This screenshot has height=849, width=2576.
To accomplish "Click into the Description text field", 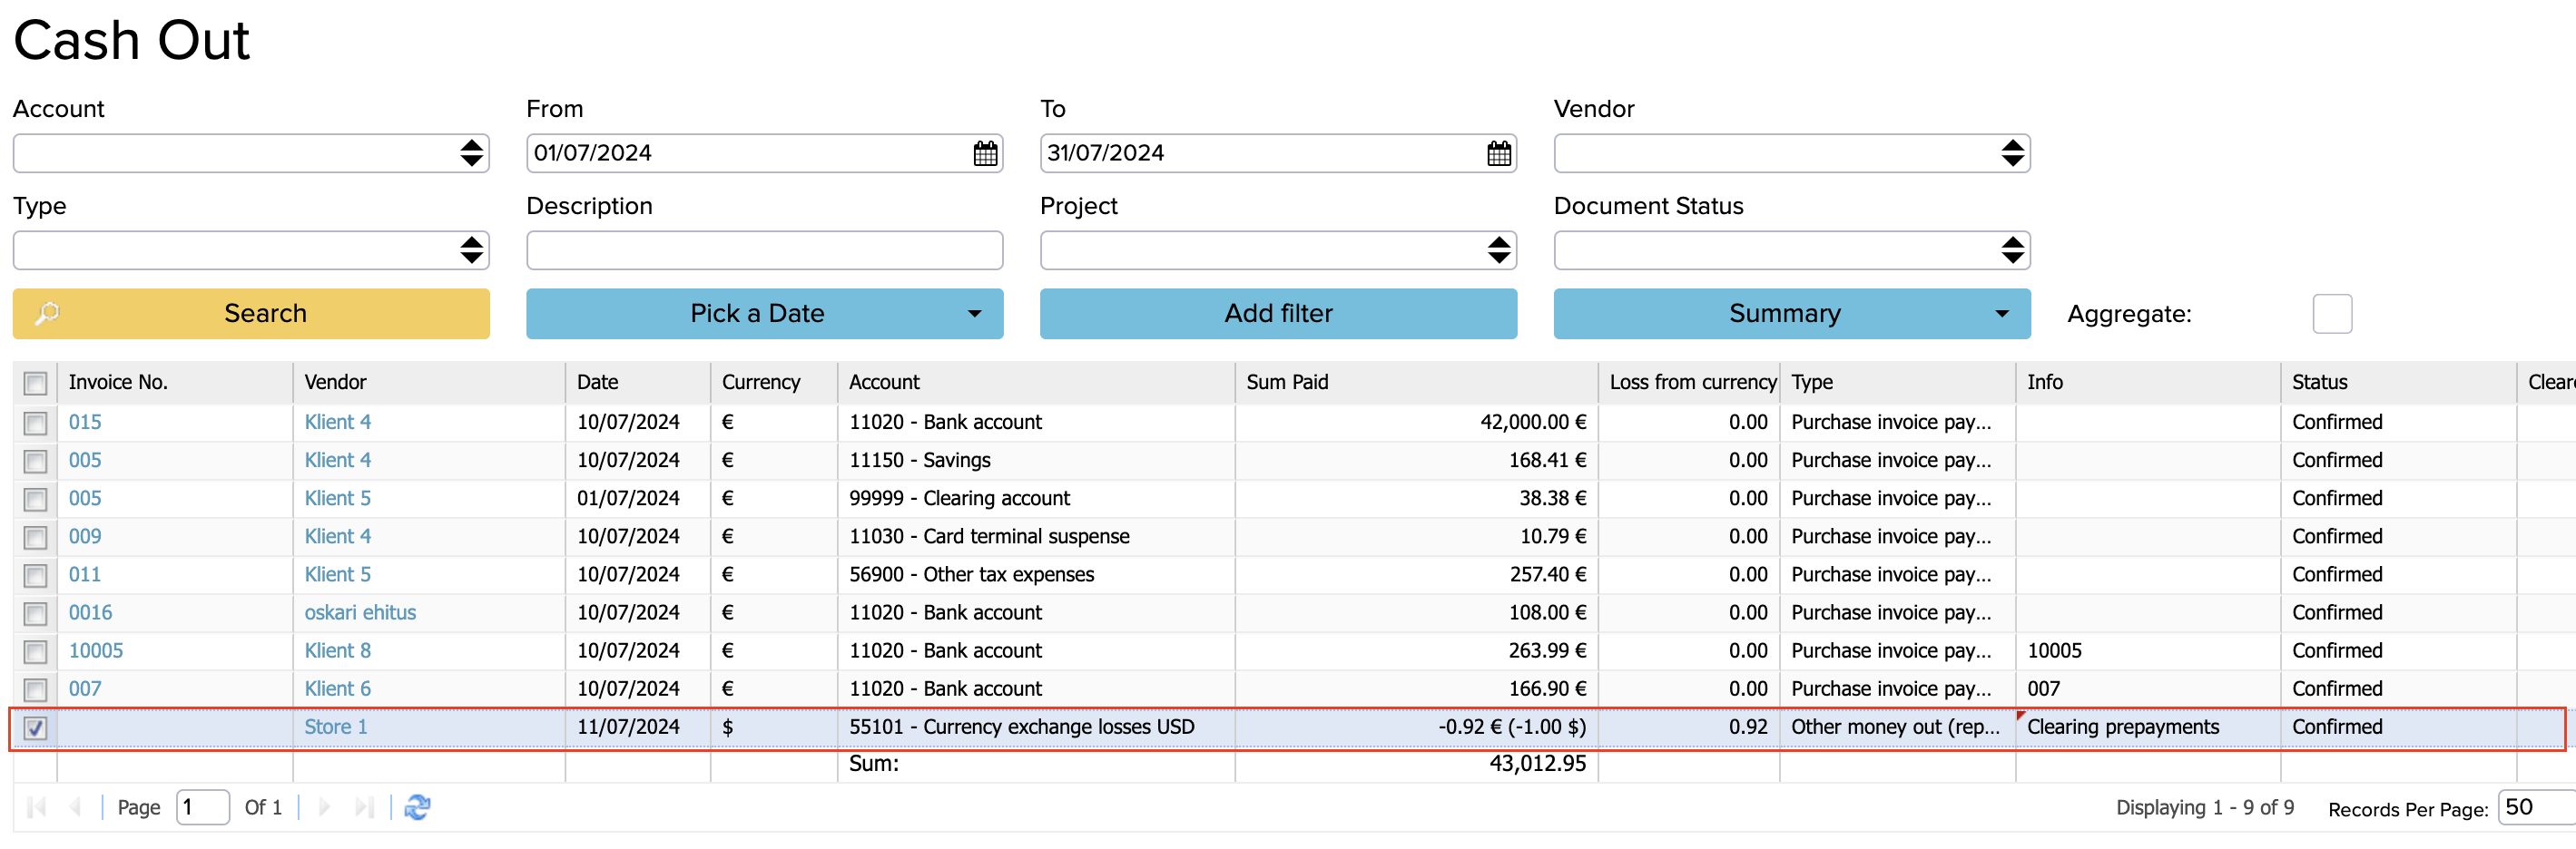I will pos(764,250).
